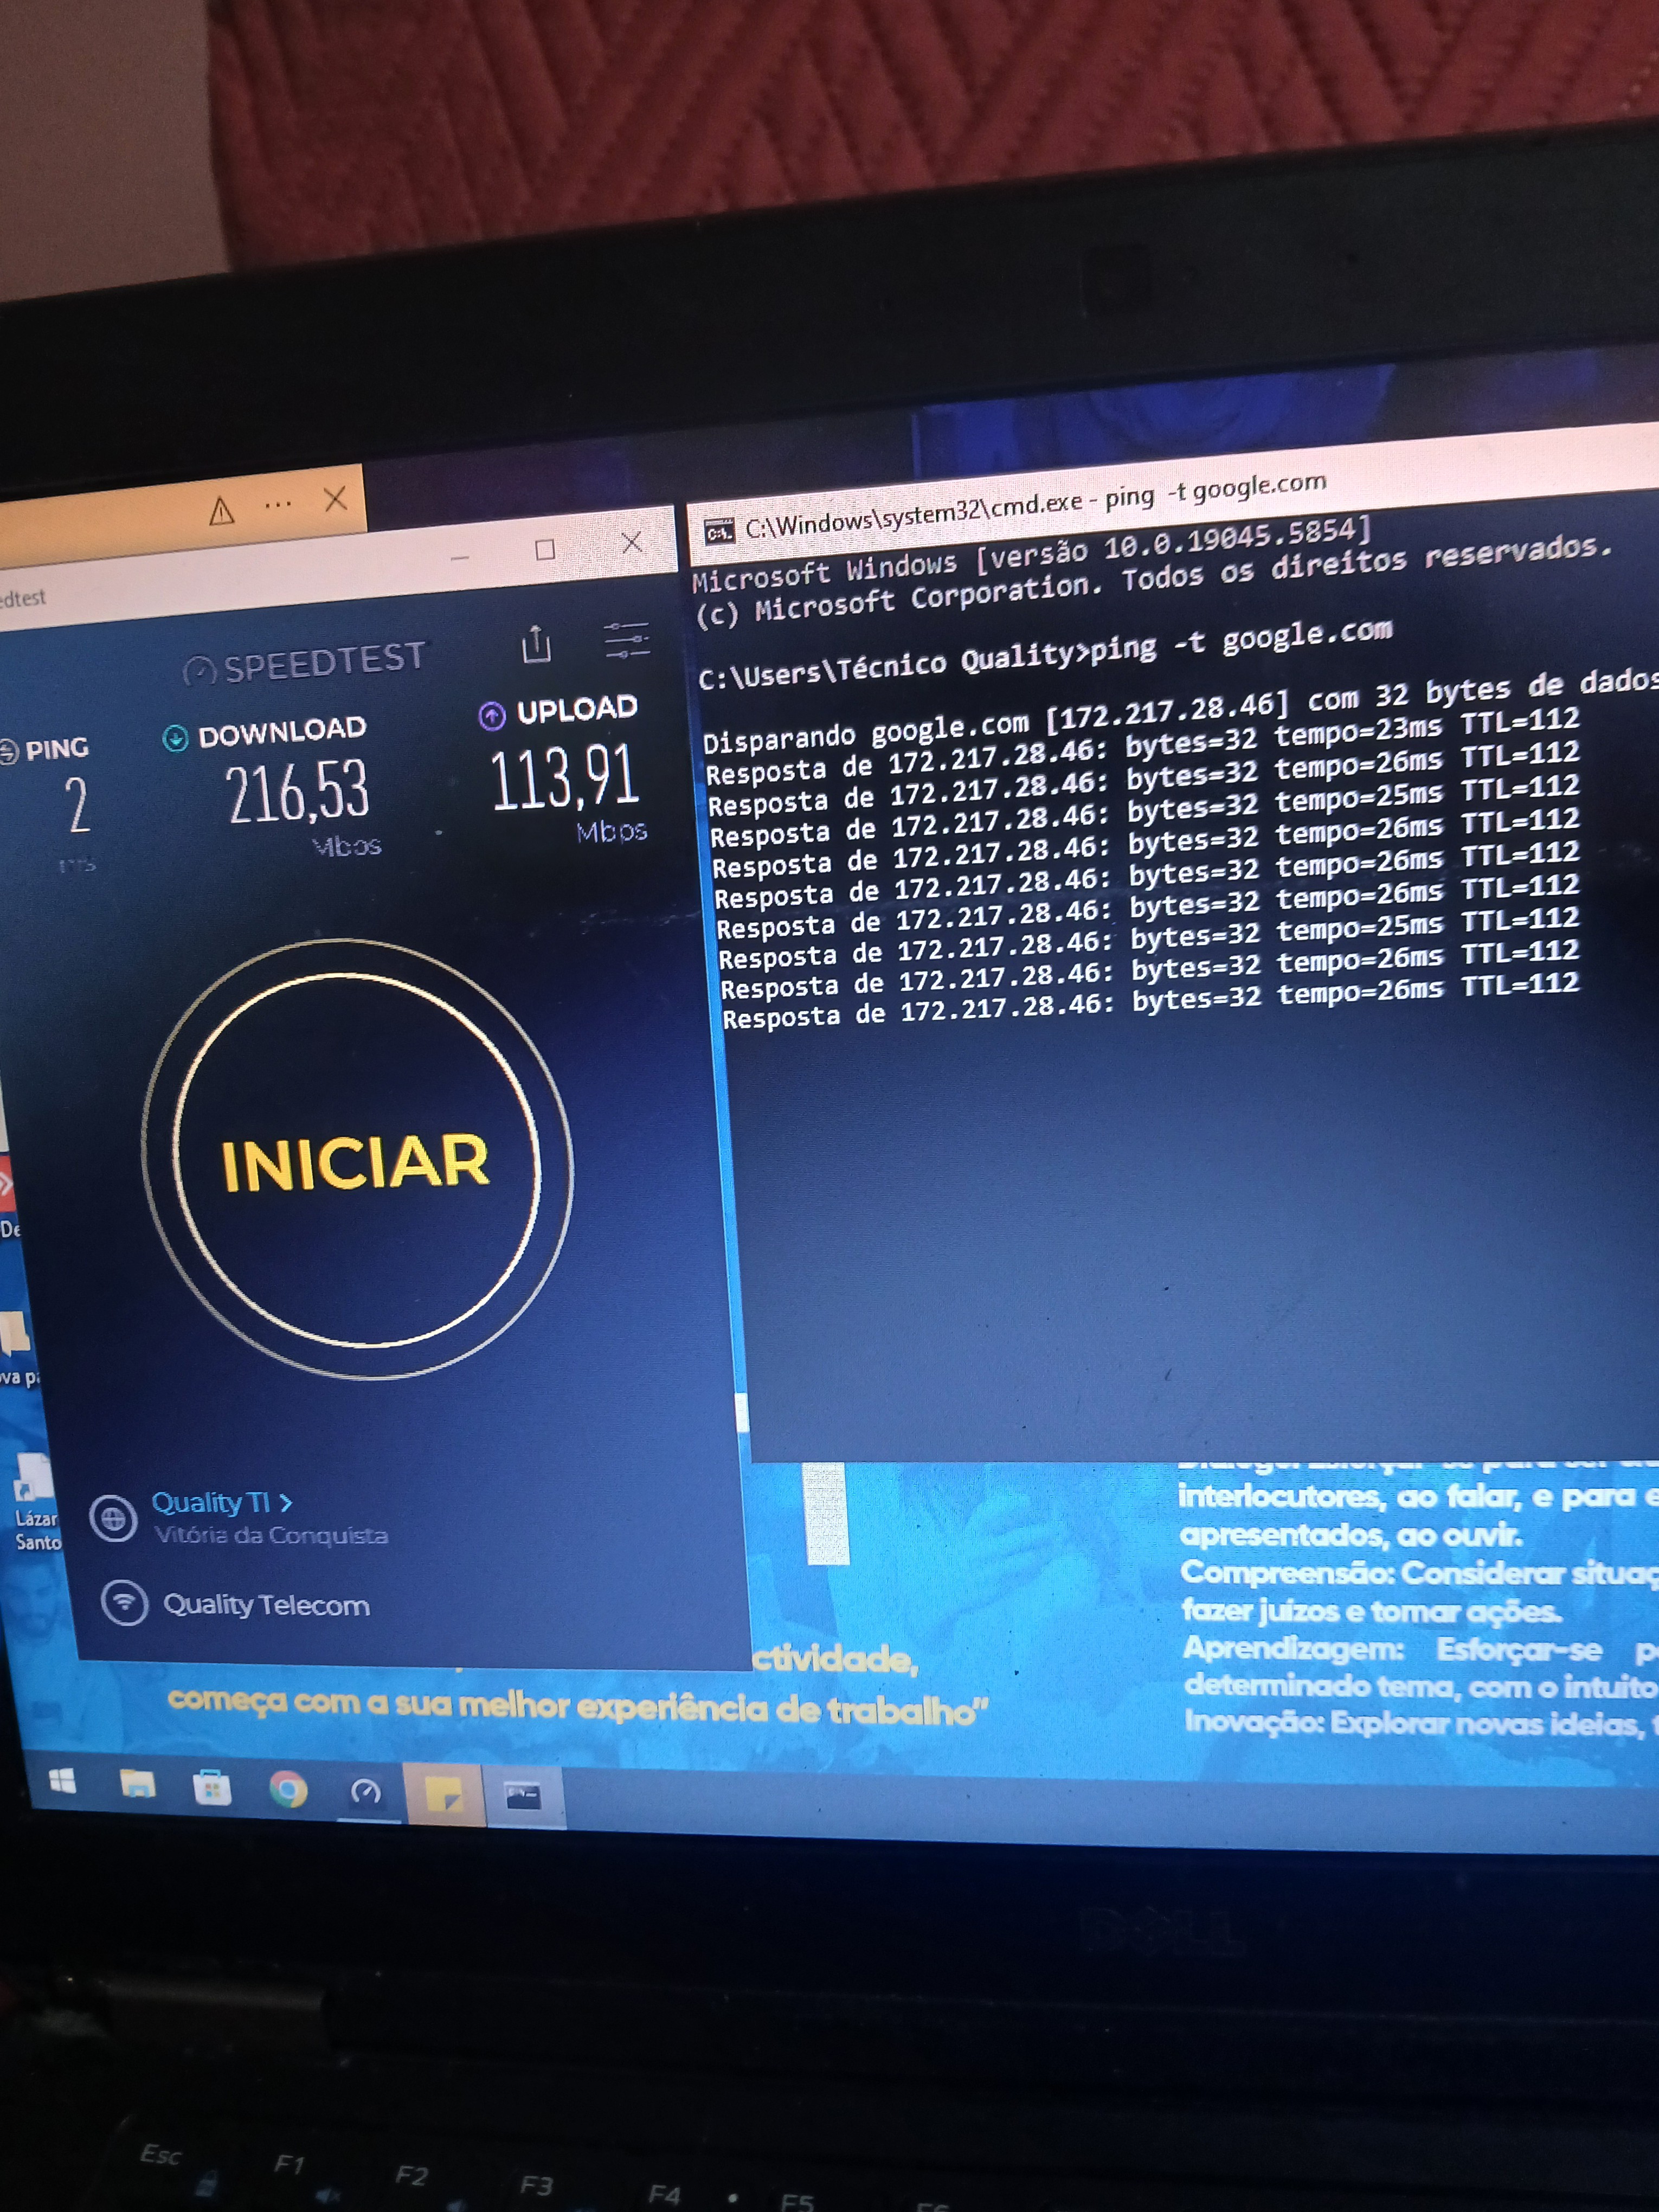Click the upload arrow icon
1659x2212 pixels.
492,715
